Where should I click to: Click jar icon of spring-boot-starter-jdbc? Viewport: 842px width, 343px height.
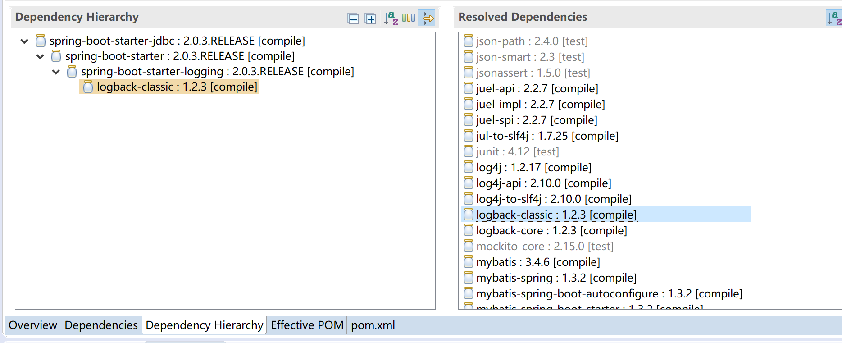41,41
